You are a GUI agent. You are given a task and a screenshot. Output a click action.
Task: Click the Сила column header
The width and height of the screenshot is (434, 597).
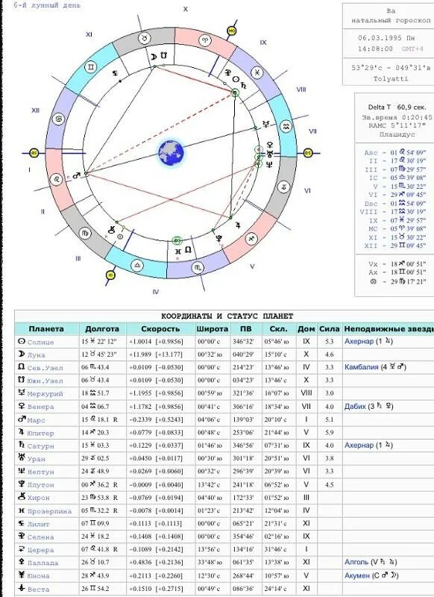click(x=330, y=328)
